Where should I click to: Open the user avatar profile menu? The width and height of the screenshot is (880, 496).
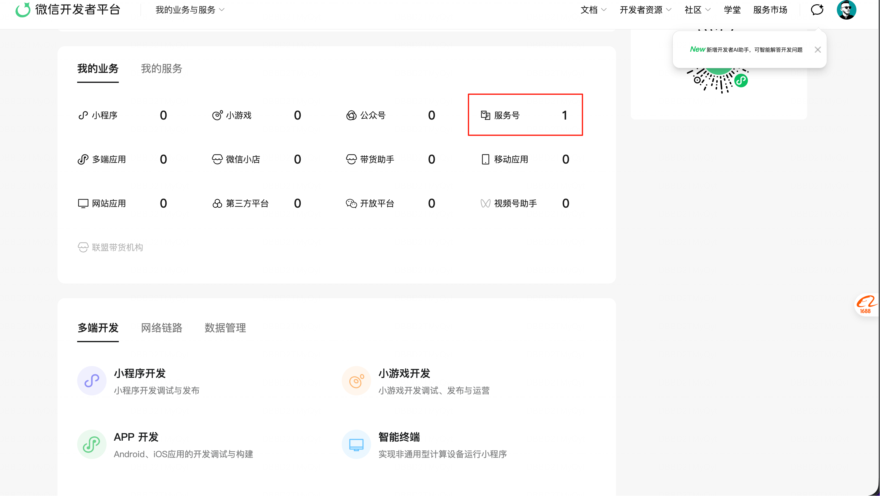click(x=846, y=9)
